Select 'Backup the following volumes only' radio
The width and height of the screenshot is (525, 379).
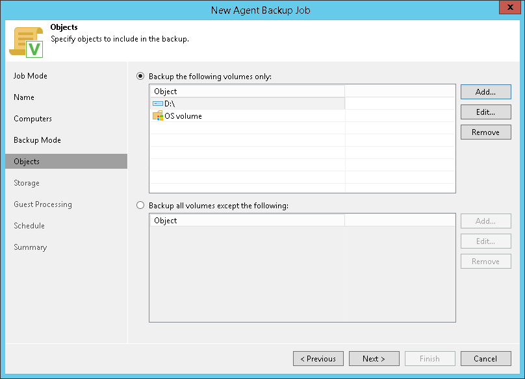click(x=140, y=76)
